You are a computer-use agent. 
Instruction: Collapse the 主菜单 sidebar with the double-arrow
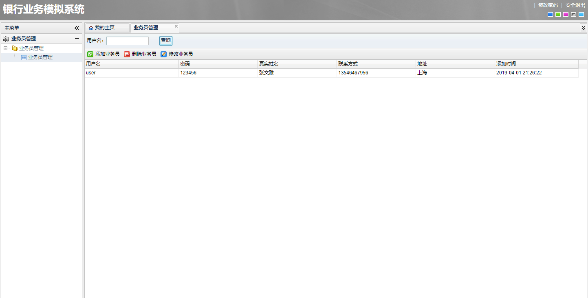77,28
